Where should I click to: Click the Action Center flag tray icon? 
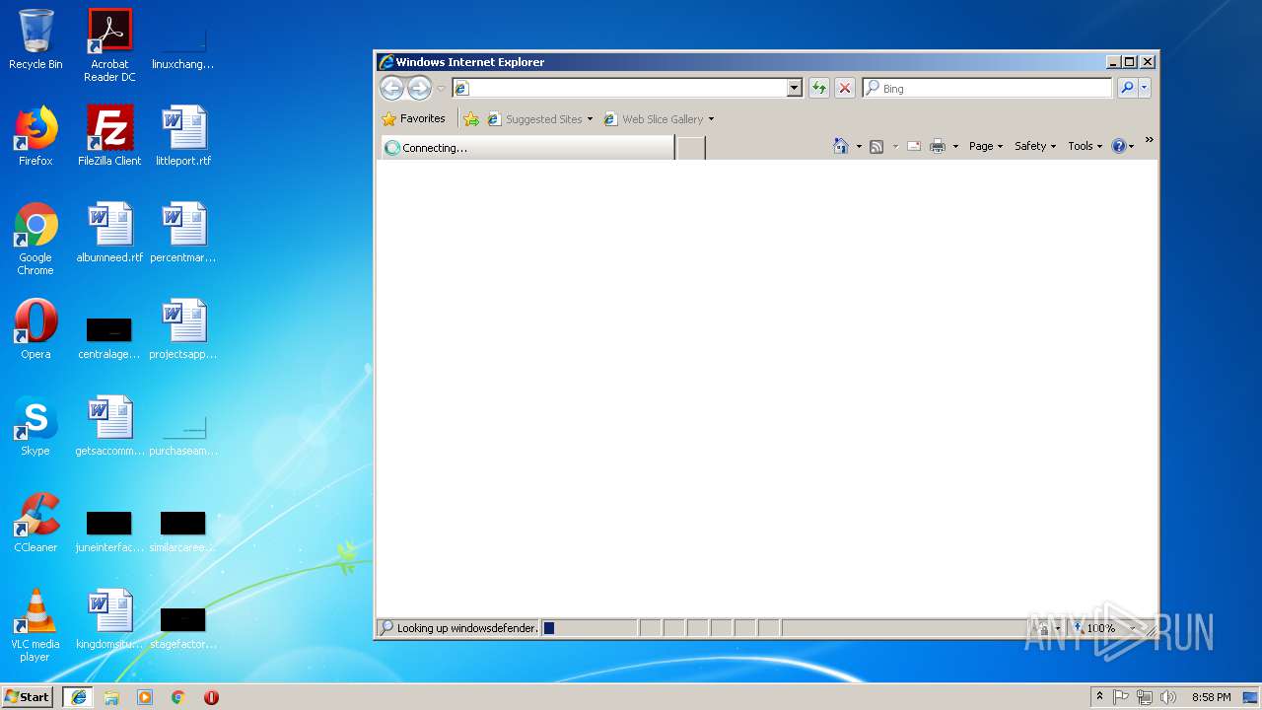pyautogui.click(x=1121, y=697)
